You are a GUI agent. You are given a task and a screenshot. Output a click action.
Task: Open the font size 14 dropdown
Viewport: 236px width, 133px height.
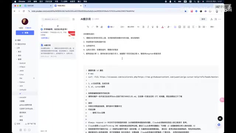pos(138,27)
